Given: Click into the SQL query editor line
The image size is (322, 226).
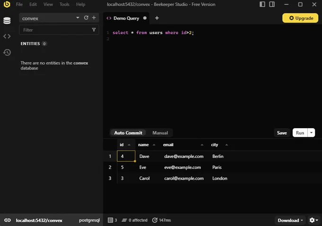Looking at the screenshot, I should (x=153, y=33).
